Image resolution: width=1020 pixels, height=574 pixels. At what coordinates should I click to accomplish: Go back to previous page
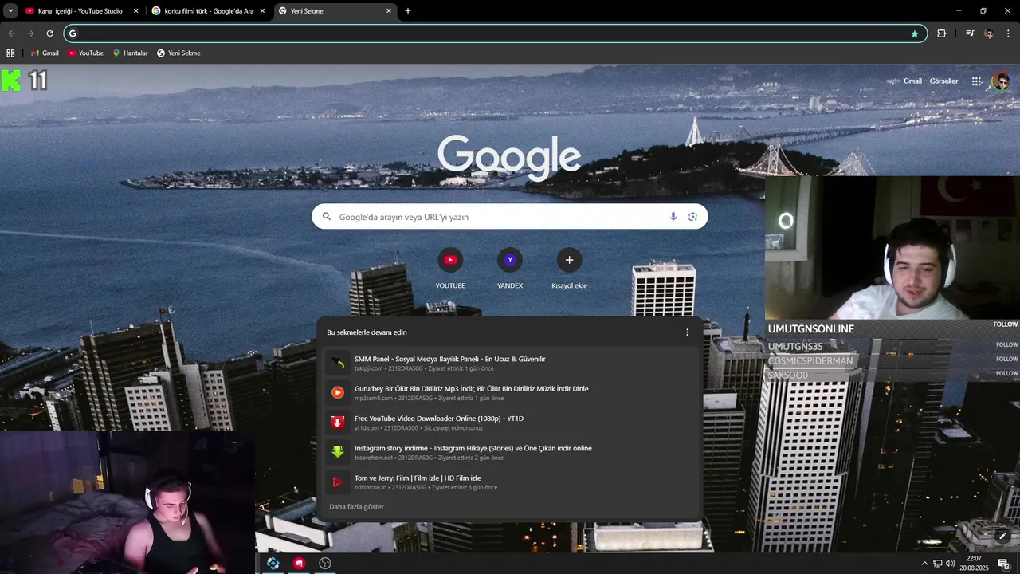(11, 33)
